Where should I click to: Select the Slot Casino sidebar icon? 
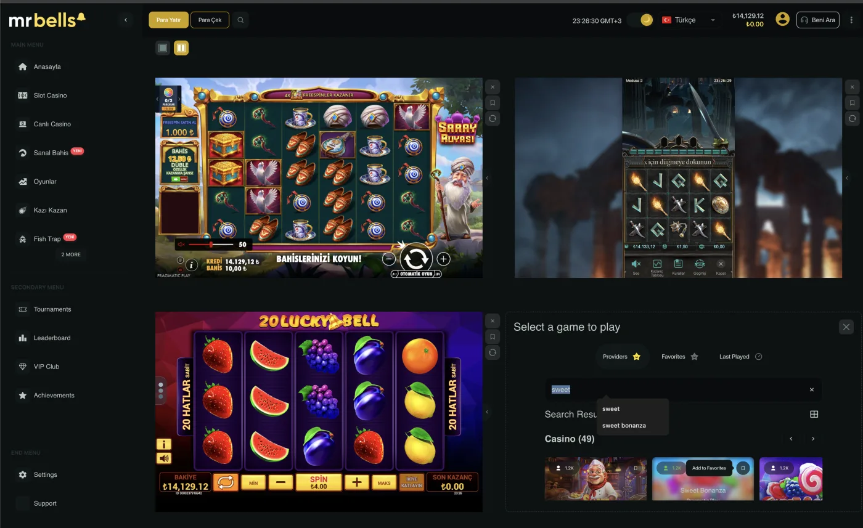pos(22,95)
